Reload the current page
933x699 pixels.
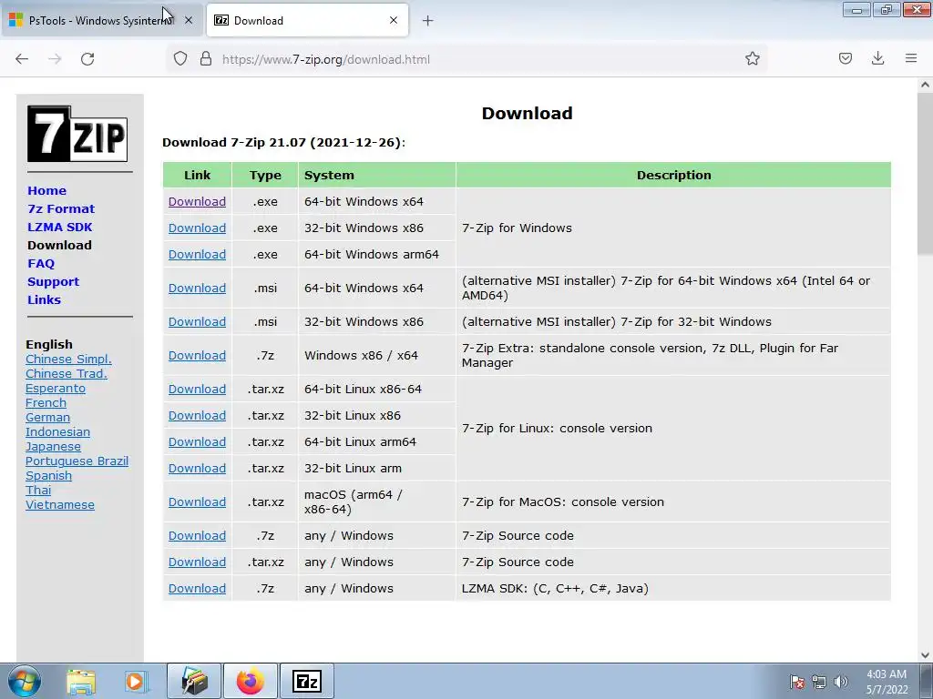(x=87, y=59)
